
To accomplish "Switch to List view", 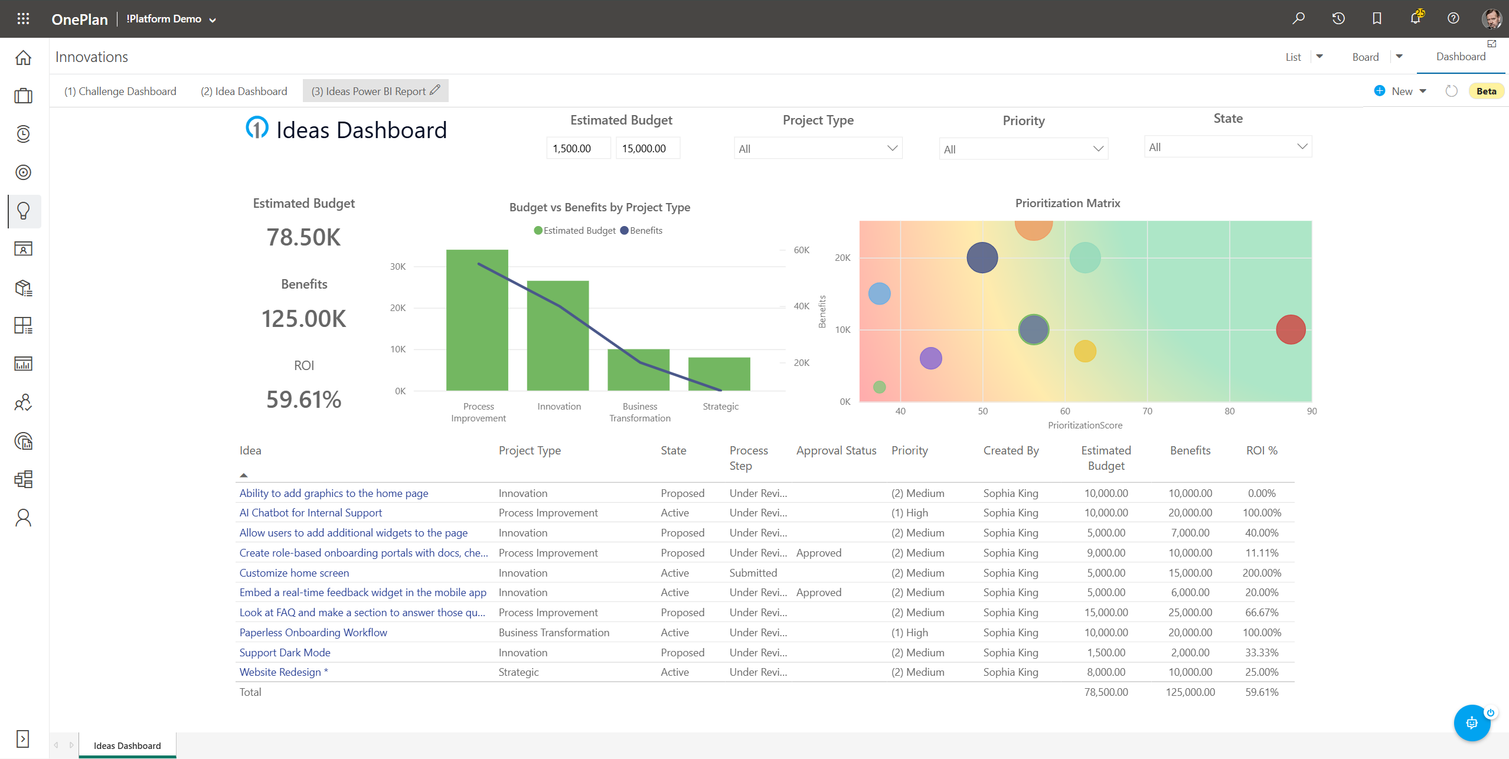I will coord(1293,57).
